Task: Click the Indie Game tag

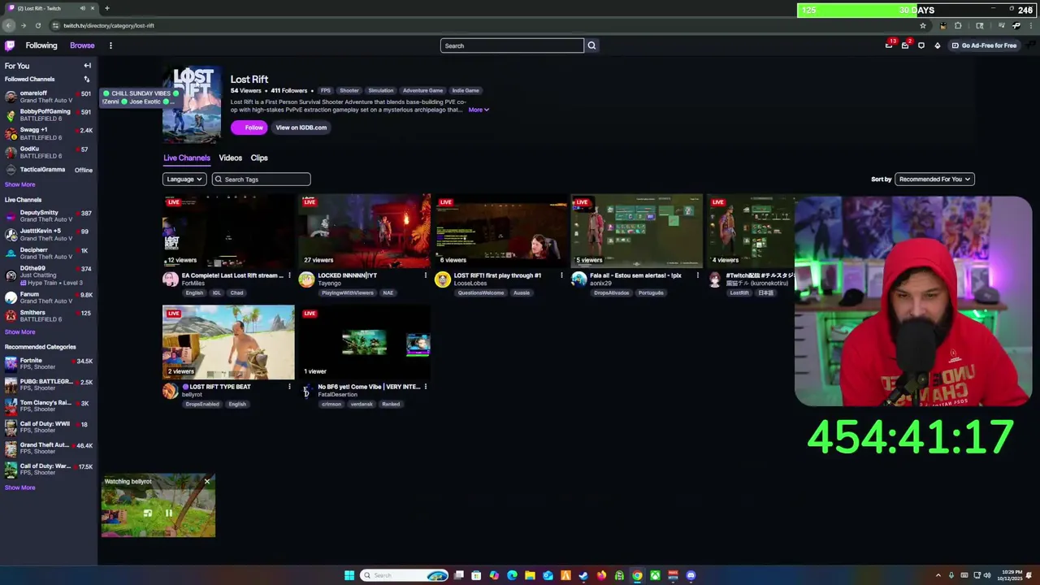Action: (x=466, y=90)
